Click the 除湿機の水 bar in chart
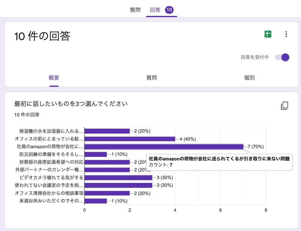The image size is (301, 231). coord(107,131)
